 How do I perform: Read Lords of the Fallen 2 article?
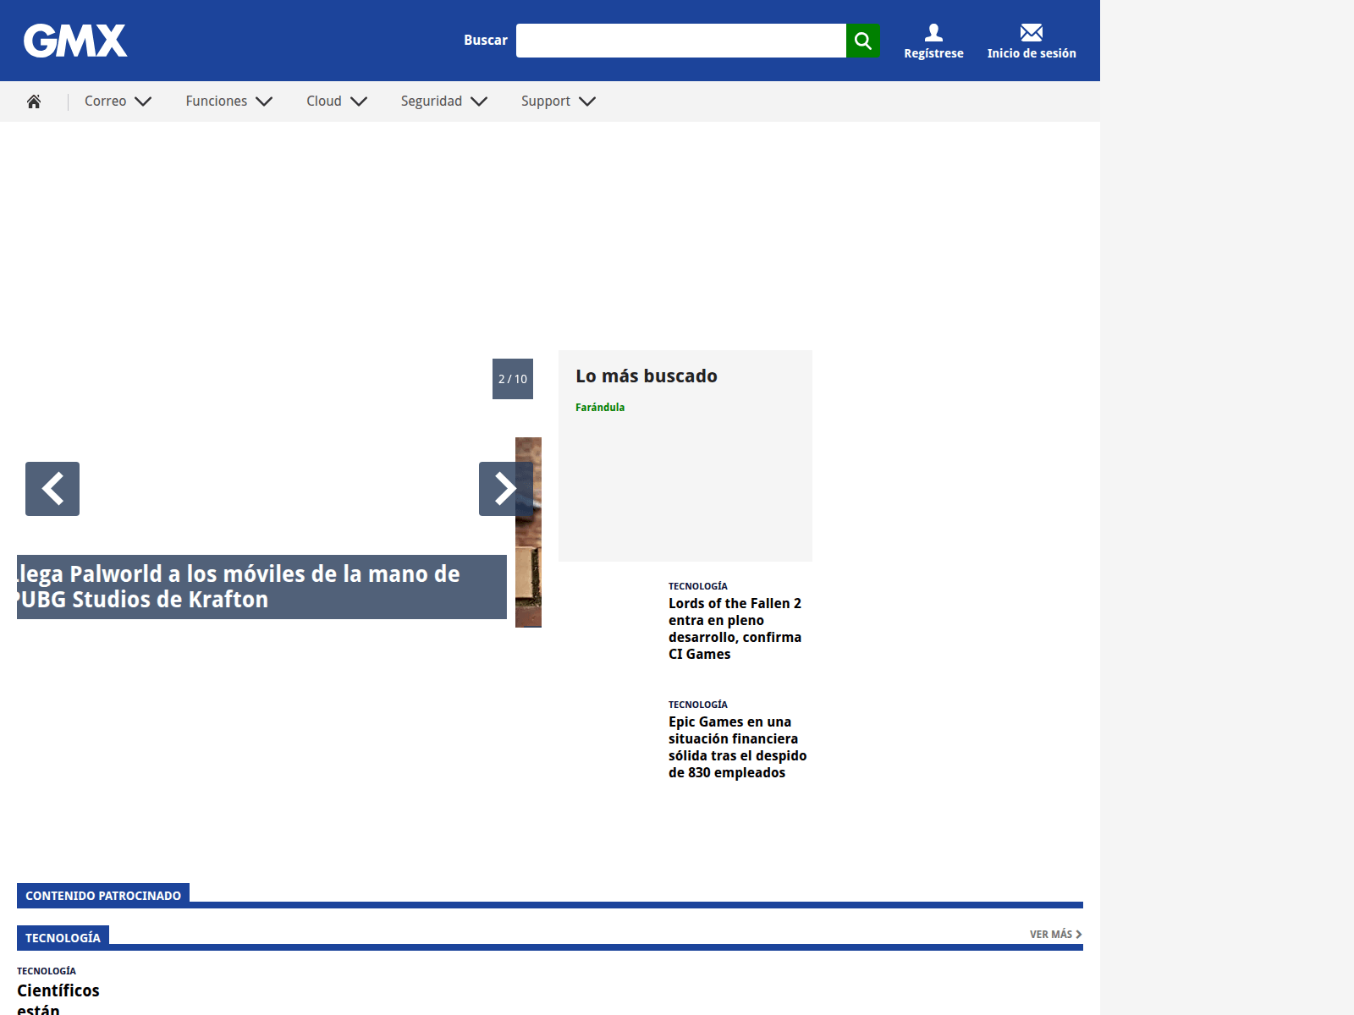coord(735,628)
